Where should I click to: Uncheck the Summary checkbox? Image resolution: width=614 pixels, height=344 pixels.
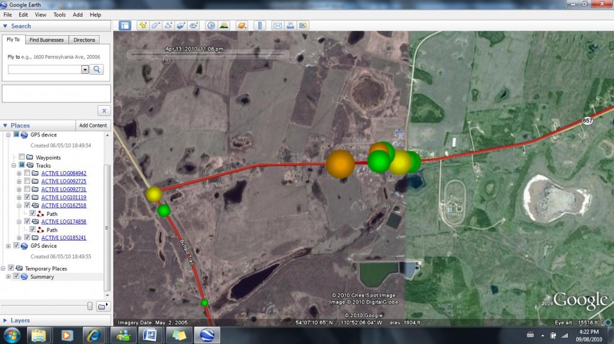click(x=16, y=276)
